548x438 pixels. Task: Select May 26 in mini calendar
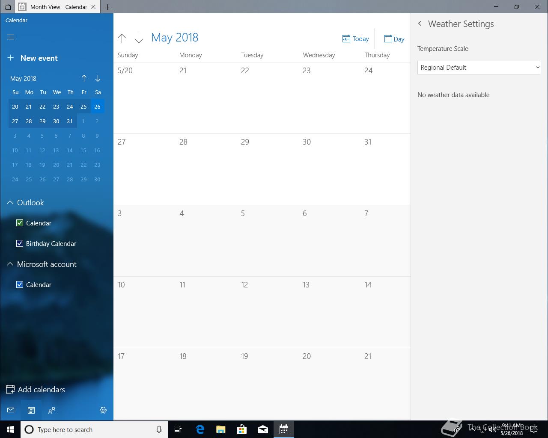(x=97, y=107)
